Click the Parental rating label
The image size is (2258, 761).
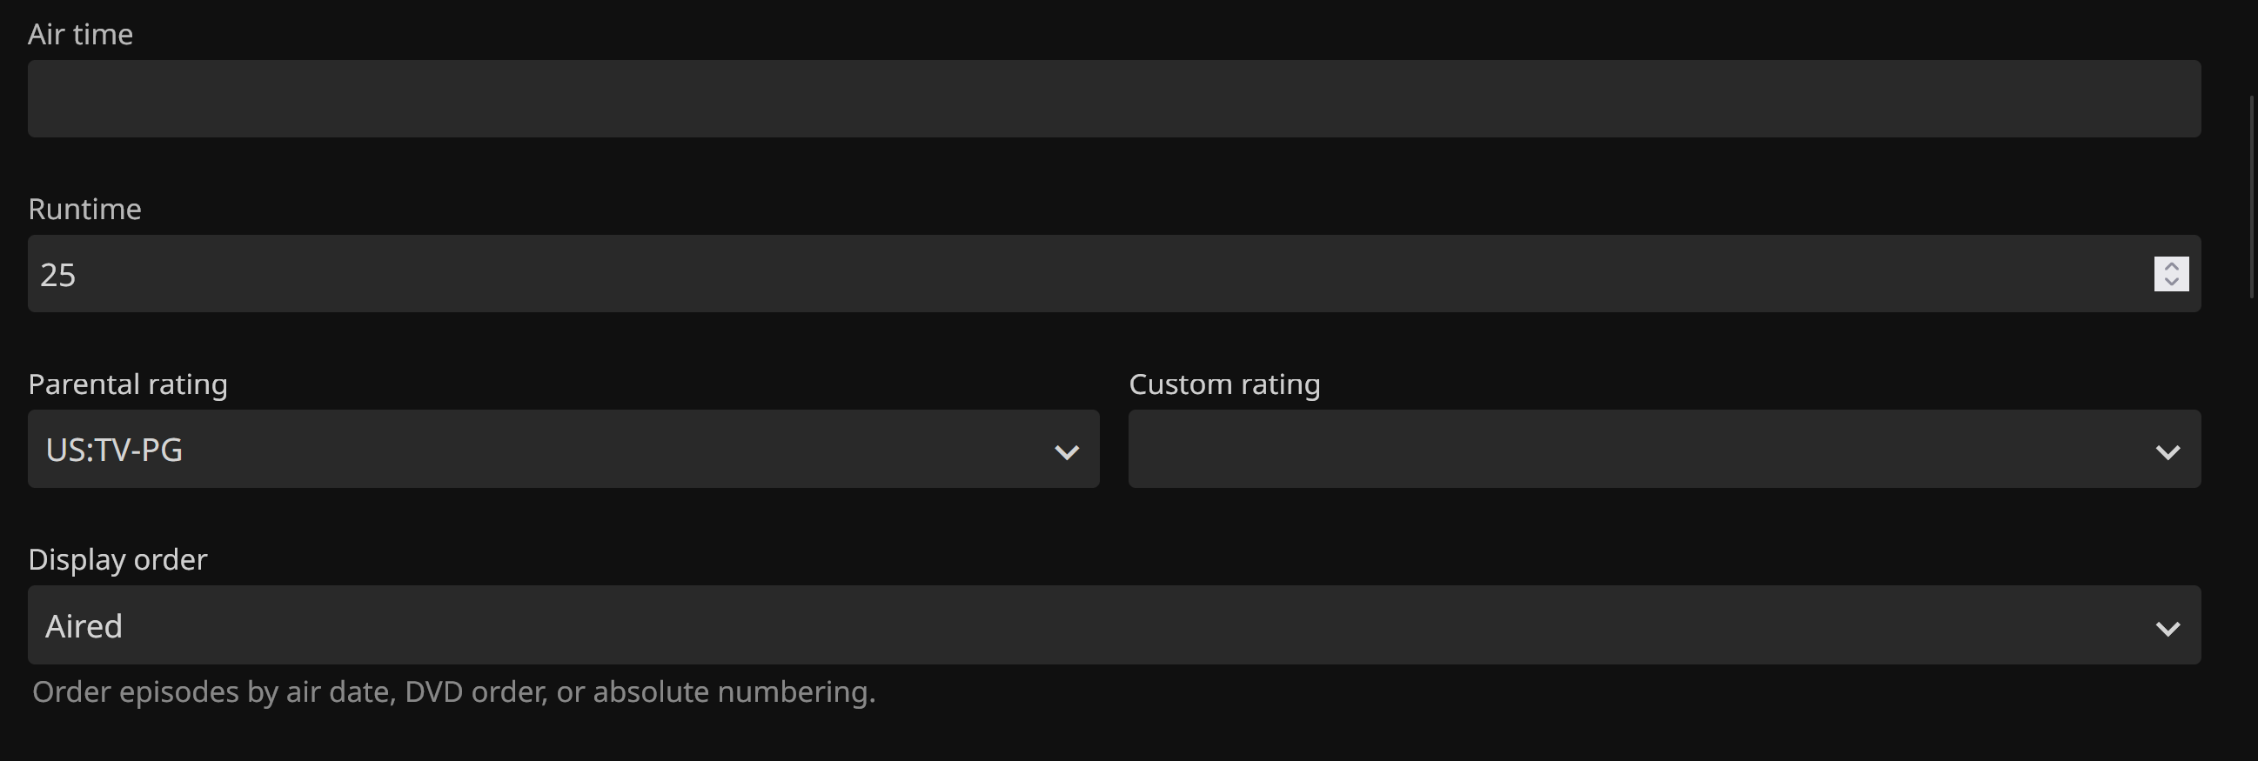(x=128, y=384)
